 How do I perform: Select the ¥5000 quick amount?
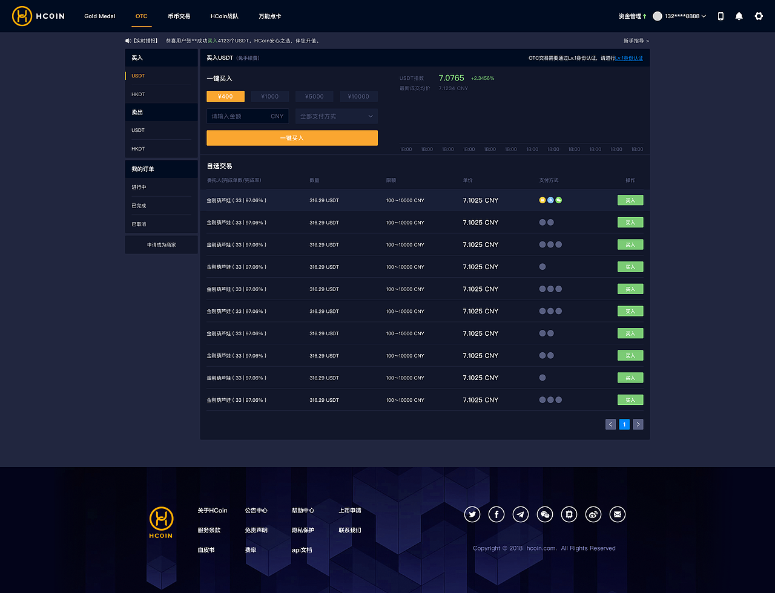point(314,96)
